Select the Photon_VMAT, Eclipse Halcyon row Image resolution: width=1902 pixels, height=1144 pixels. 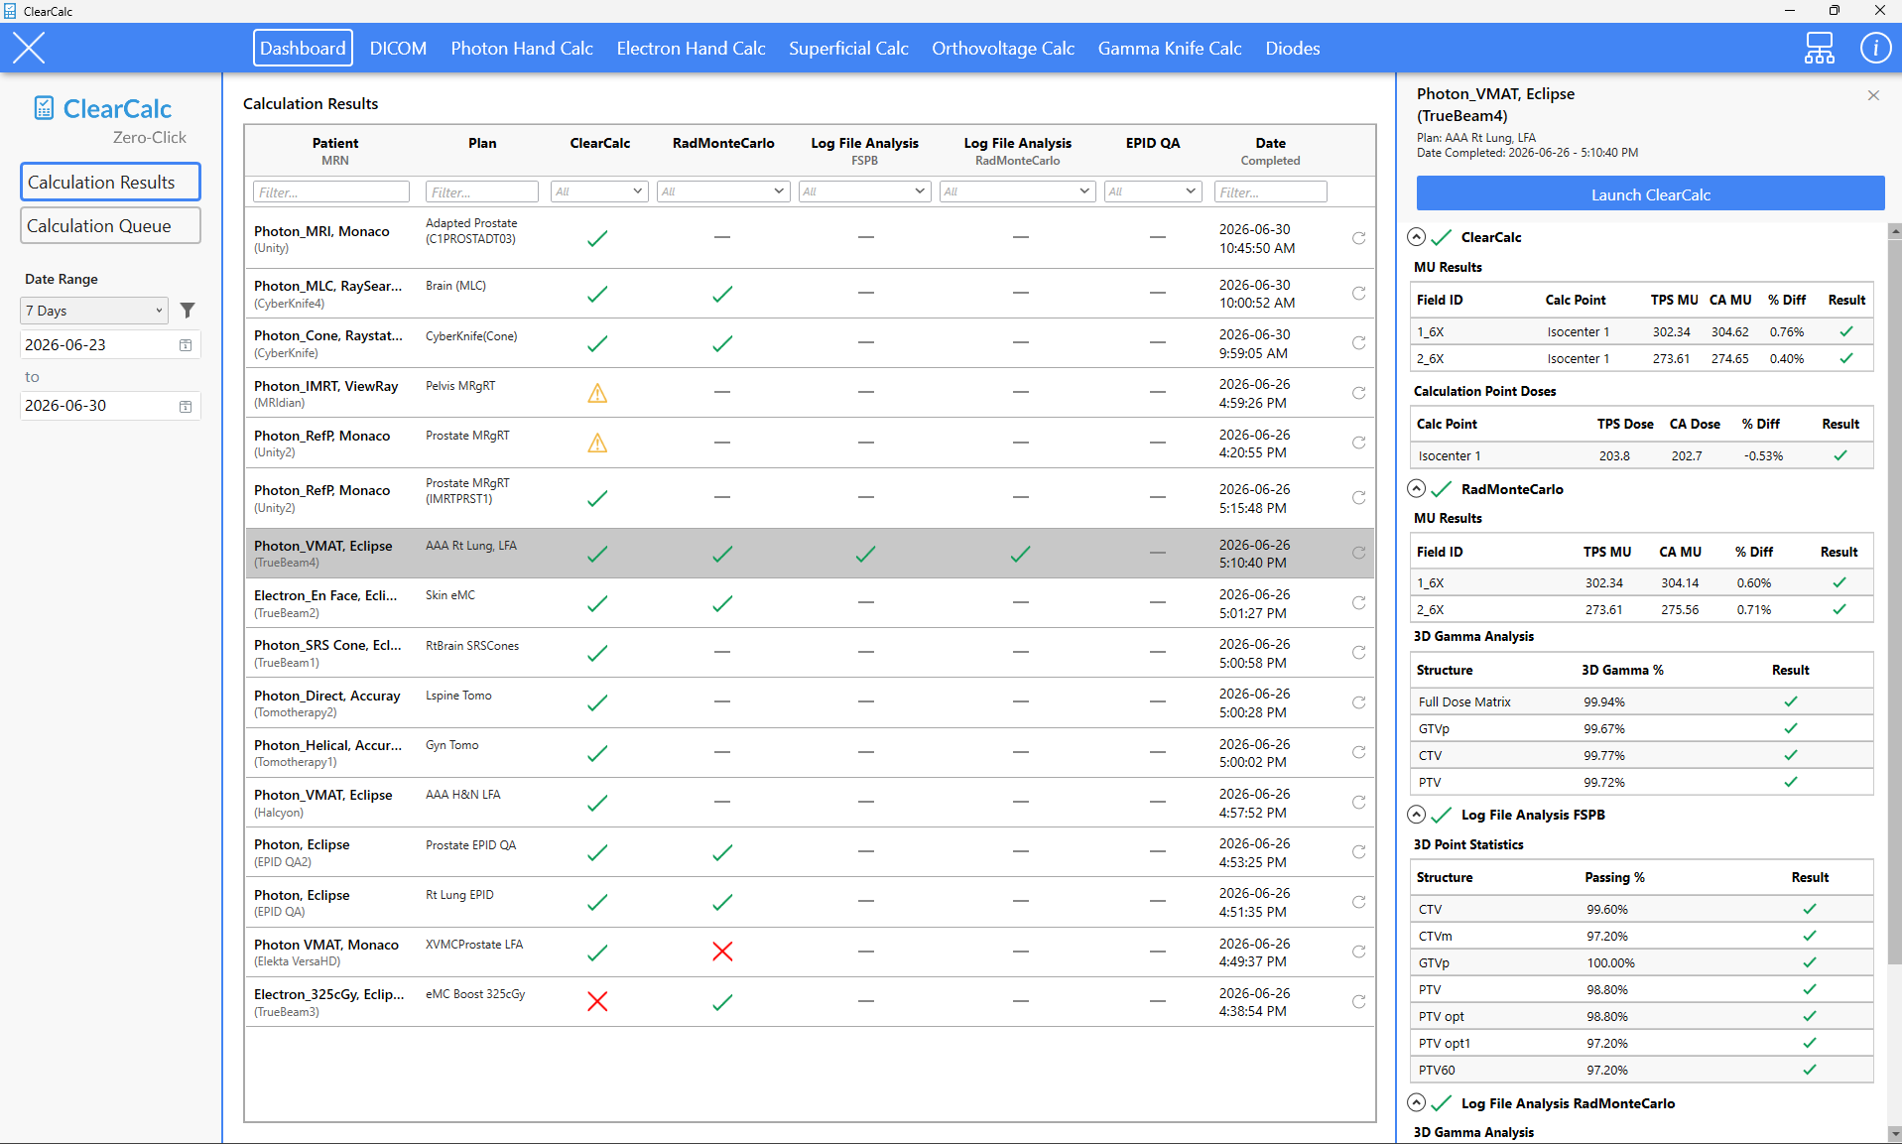pos(809,803)
